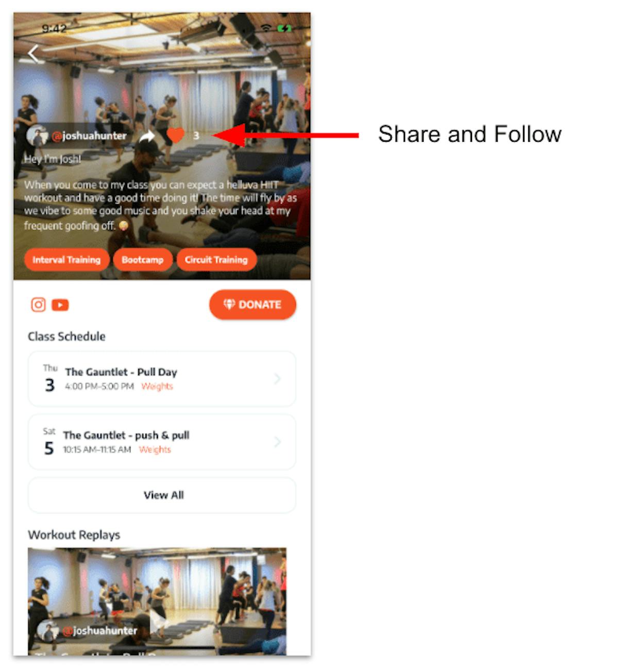This screenshot has width=639, height=670.
Task: Open The Gauntlet - push & pull class
Action: [x=162, y=442]
